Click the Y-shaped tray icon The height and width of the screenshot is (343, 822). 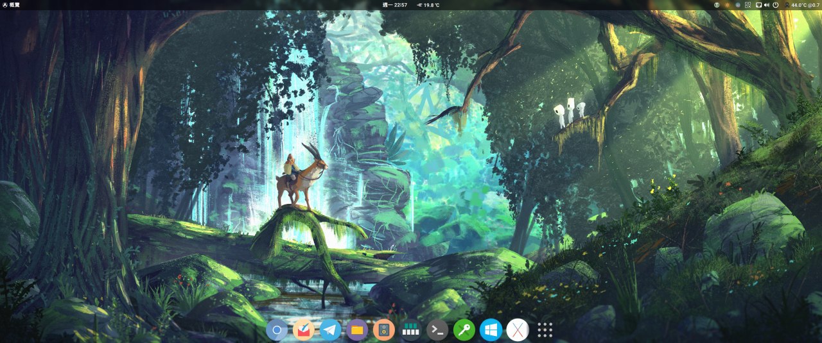(717, 4)
